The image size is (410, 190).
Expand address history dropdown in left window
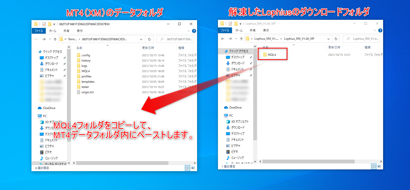point(141,39)
